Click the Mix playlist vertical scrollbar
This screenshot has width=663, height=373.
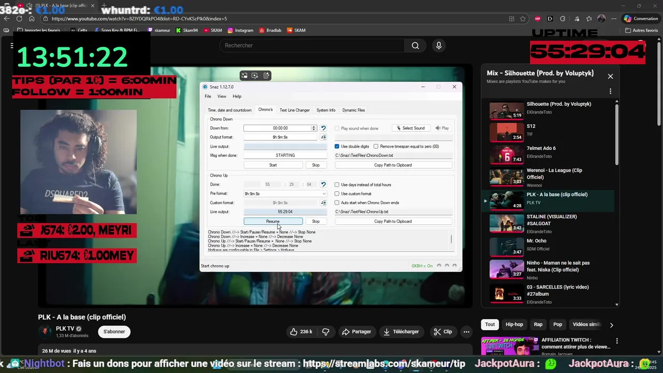click(617, 135)
